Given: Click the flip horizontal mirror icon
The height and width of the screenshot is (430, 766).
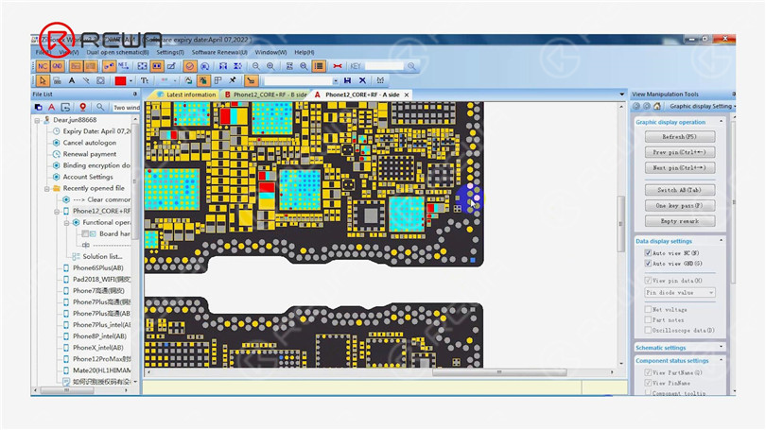Looking at the screenshot, I should click(223, 66).
